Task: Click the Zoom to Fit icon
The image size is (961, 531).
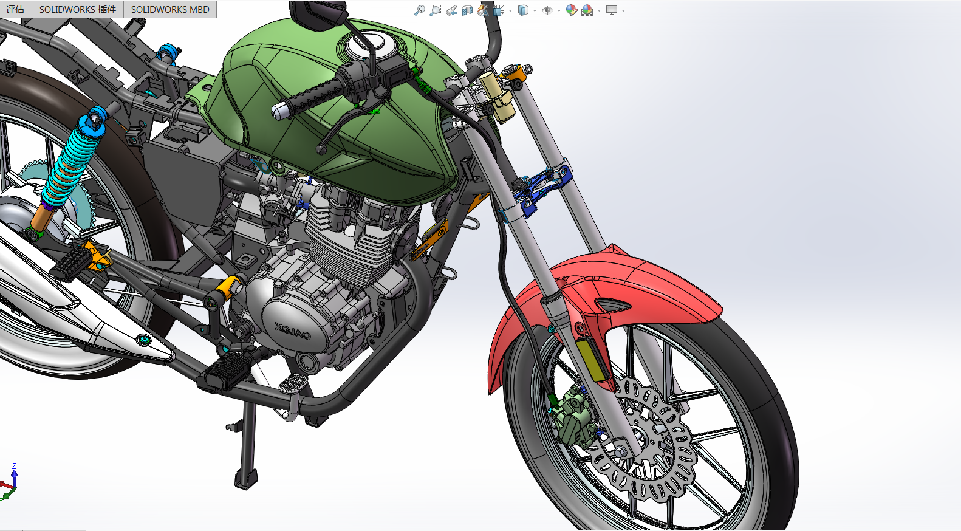Action: pyautogui.click(x=420, y=10)
